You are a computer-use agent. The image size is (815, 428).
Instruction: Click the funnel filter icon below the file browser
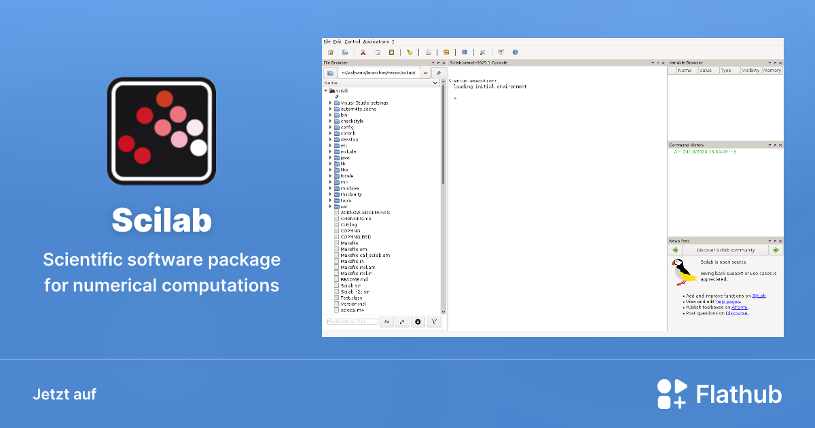point(434,321)
